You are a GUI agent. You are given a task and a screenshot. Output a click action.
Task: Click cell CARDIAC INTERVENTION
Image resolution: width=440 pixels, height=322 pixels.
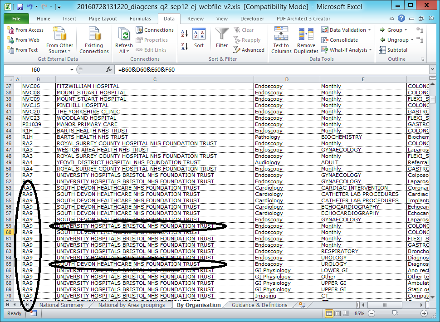pyautogui.click(x=363, y=188)
